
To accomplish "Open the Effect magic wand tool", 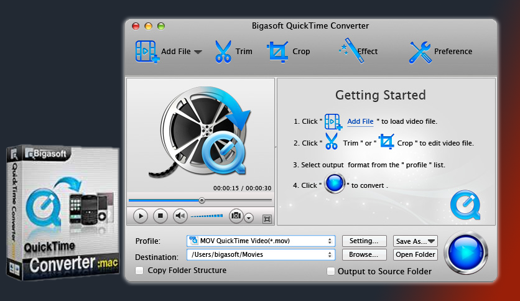I will pyautogui.click(x=351, y=50).
